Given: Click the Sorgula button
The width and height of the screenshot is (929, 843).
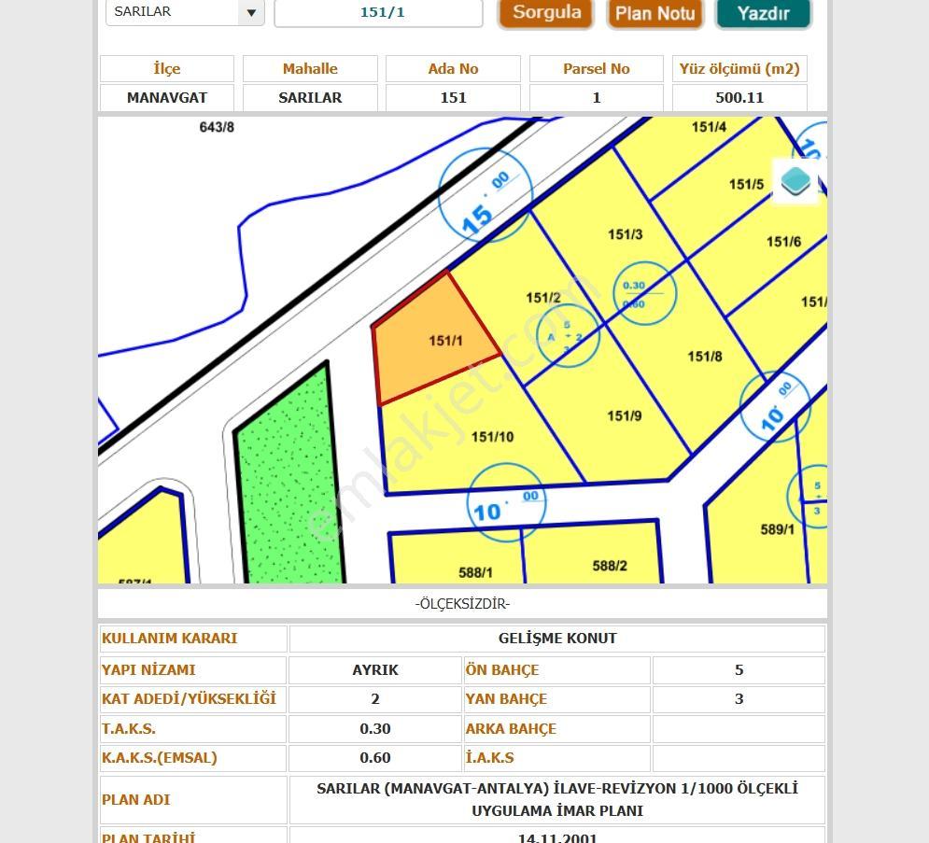Looking at the screenshot, I should [546, 12].
